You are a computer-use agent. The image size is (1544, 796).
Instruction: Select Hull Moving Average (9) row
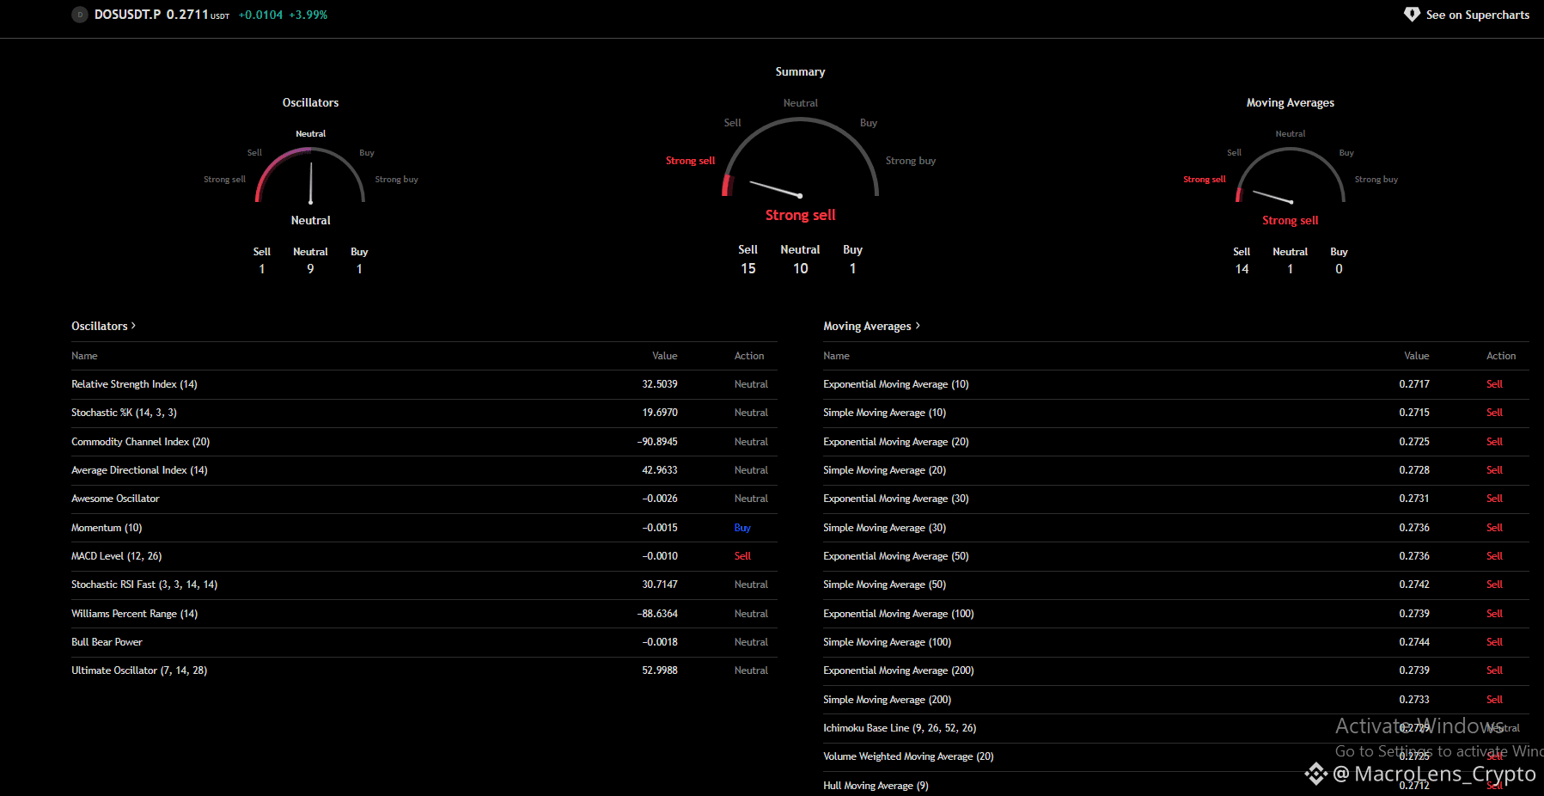pyautogui.click(x=1176, y=785)
